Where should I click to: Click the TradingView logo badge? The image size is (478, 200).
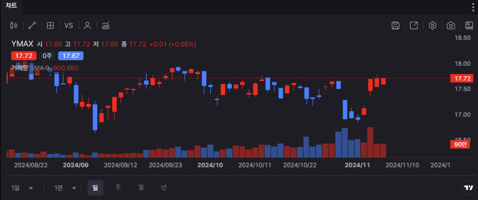(x=468, y=187)
